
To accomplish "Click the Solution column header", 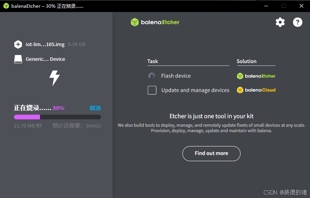I will click(x=246, y=61).
